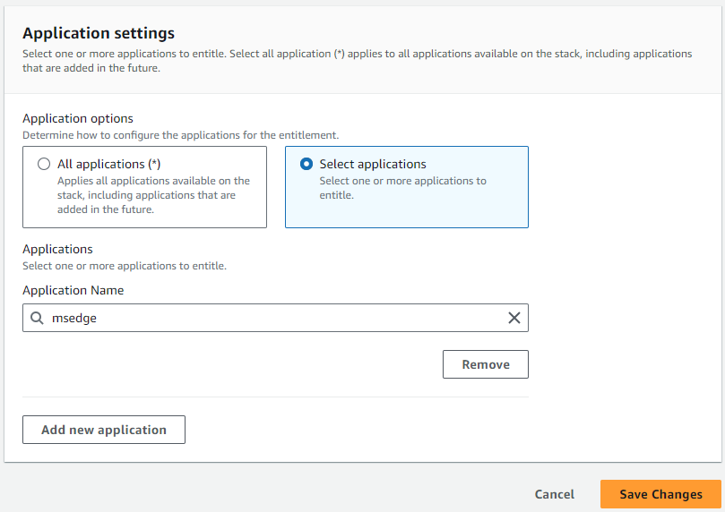
Task: Save Changes to the entitlement
Action: click(660, 494)
